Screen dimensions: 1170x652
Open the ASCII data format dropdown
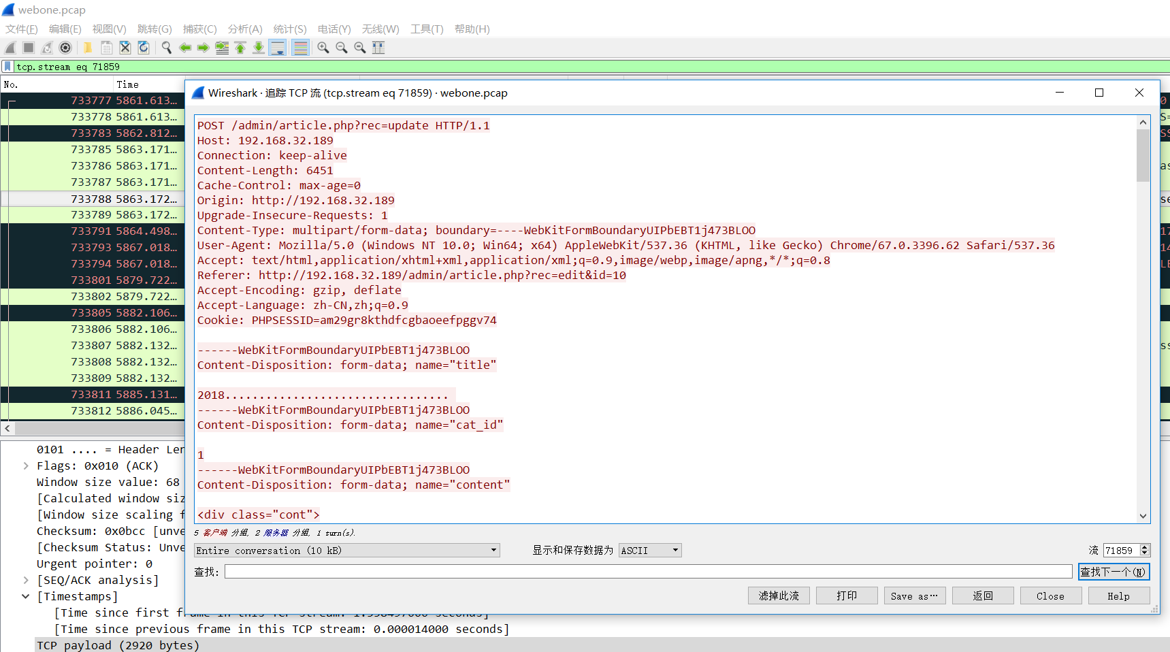[650, 551]
